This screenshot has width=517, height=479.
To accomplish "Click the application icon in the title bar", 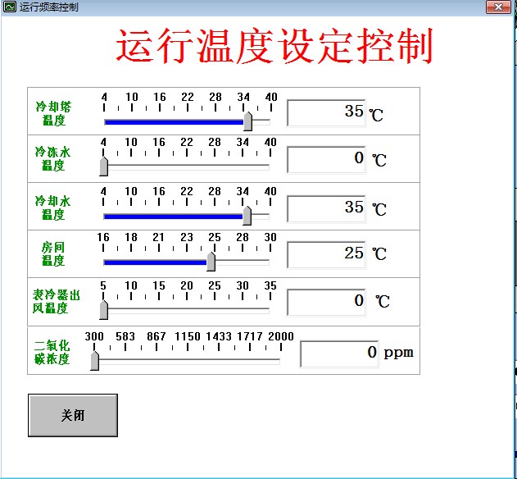I will point(10,7).
